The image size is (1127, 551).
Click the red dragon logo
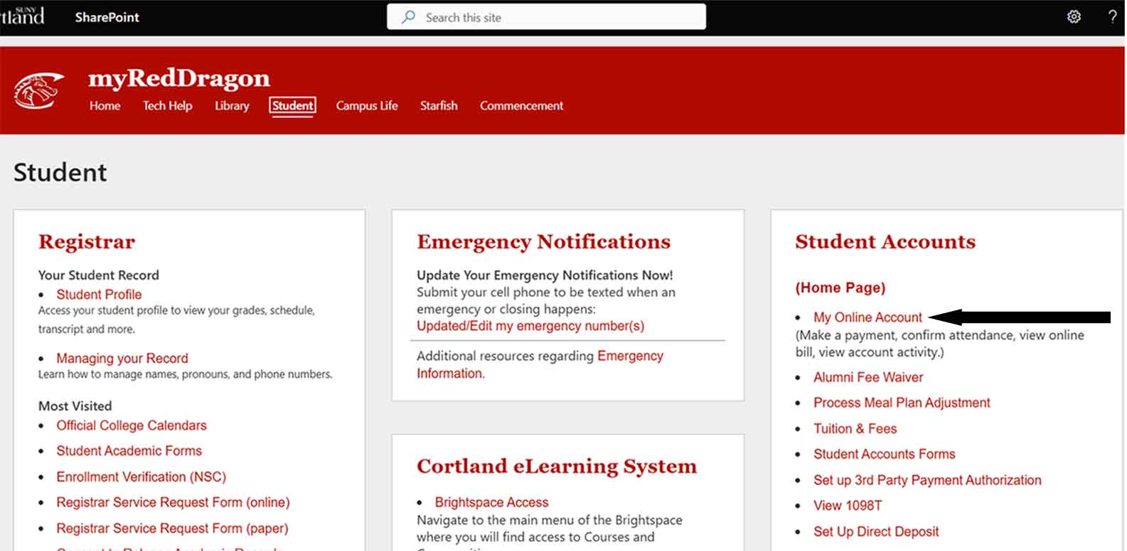click(39, 91)
